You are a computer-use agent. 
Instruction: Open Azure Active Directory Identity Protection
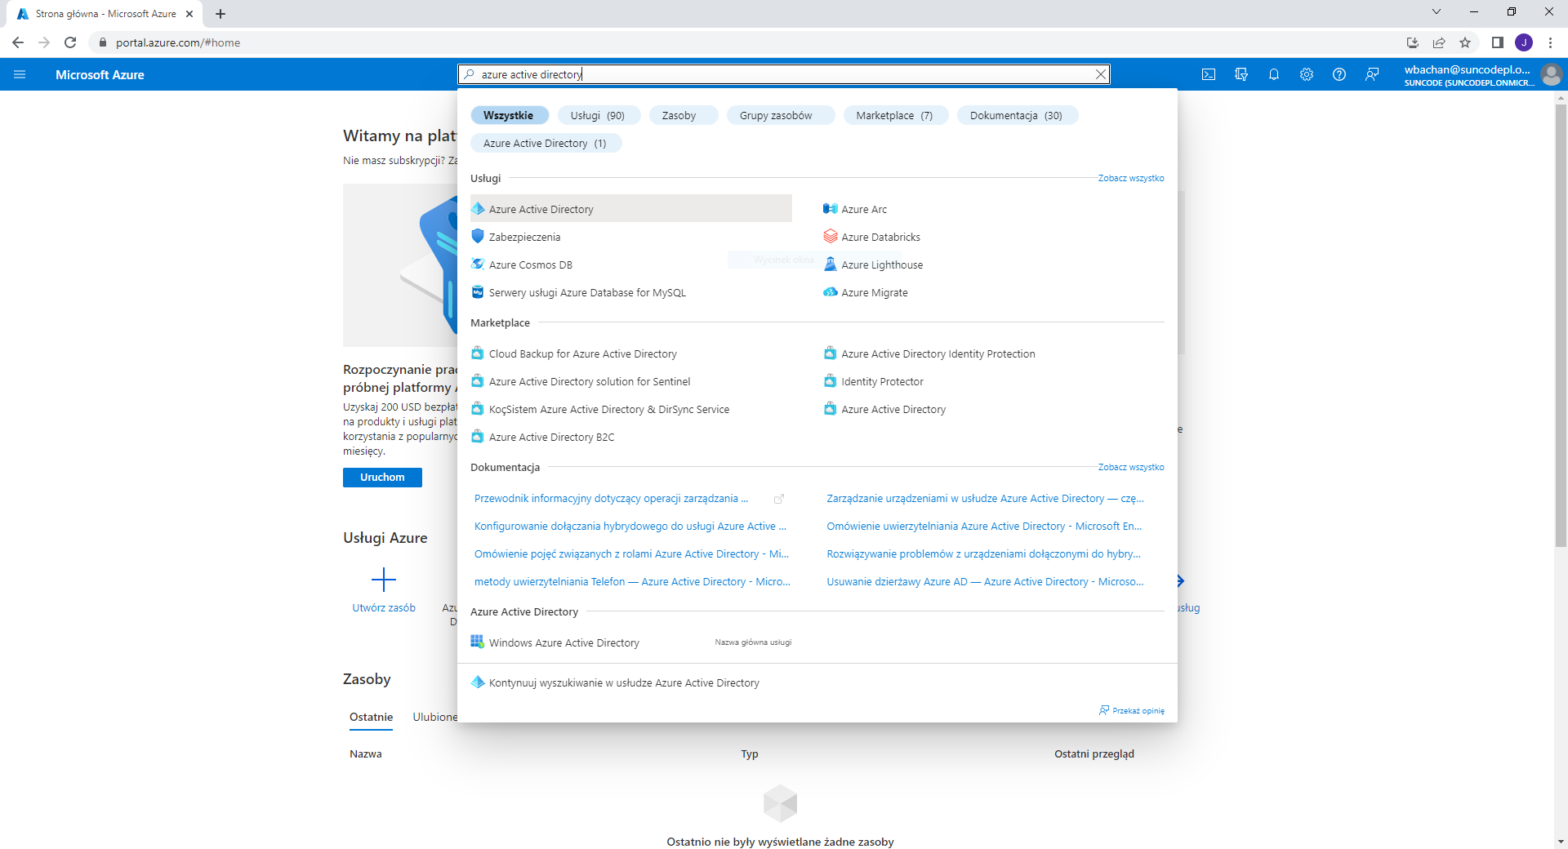[938, 353]
